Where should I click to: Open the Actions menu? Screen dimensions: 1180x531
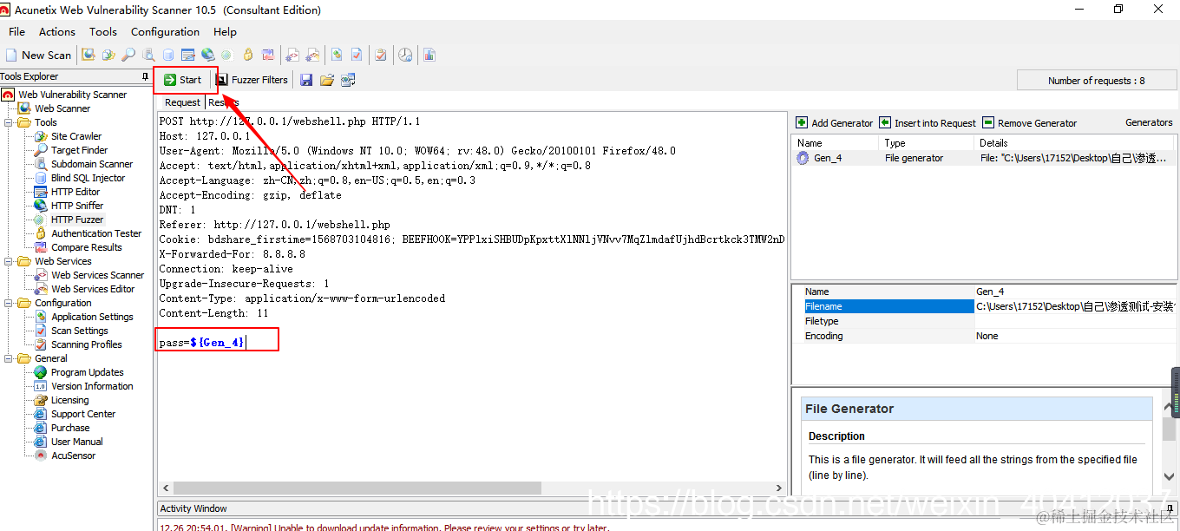(x=57, y=32)
